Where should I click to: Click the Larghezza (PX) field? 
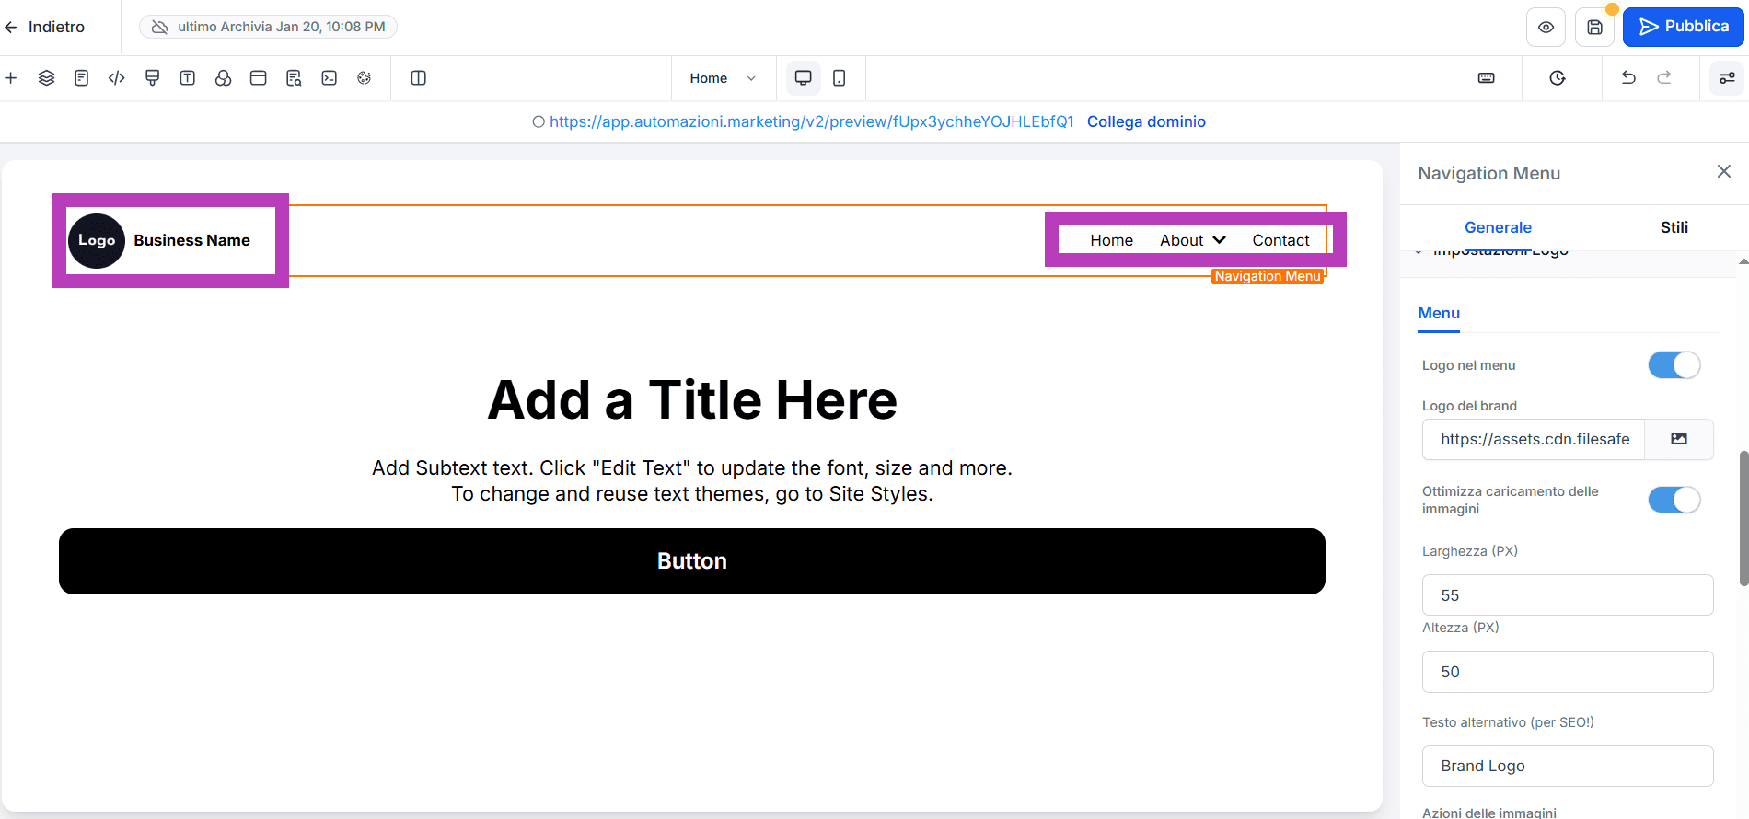tap(1568, 595)
